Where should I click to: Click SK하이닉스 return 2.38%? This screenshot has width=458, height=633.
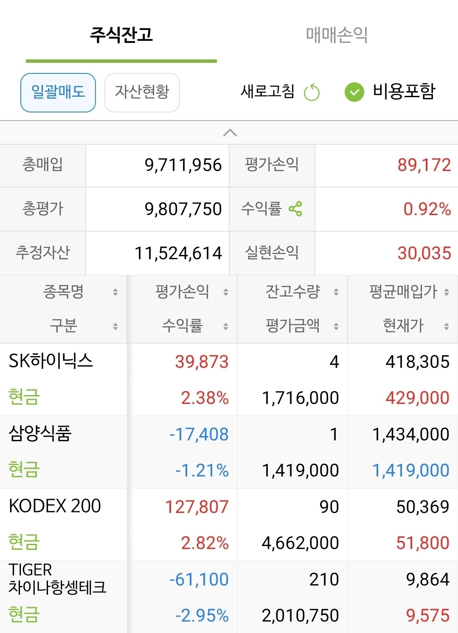click(205, 398)
